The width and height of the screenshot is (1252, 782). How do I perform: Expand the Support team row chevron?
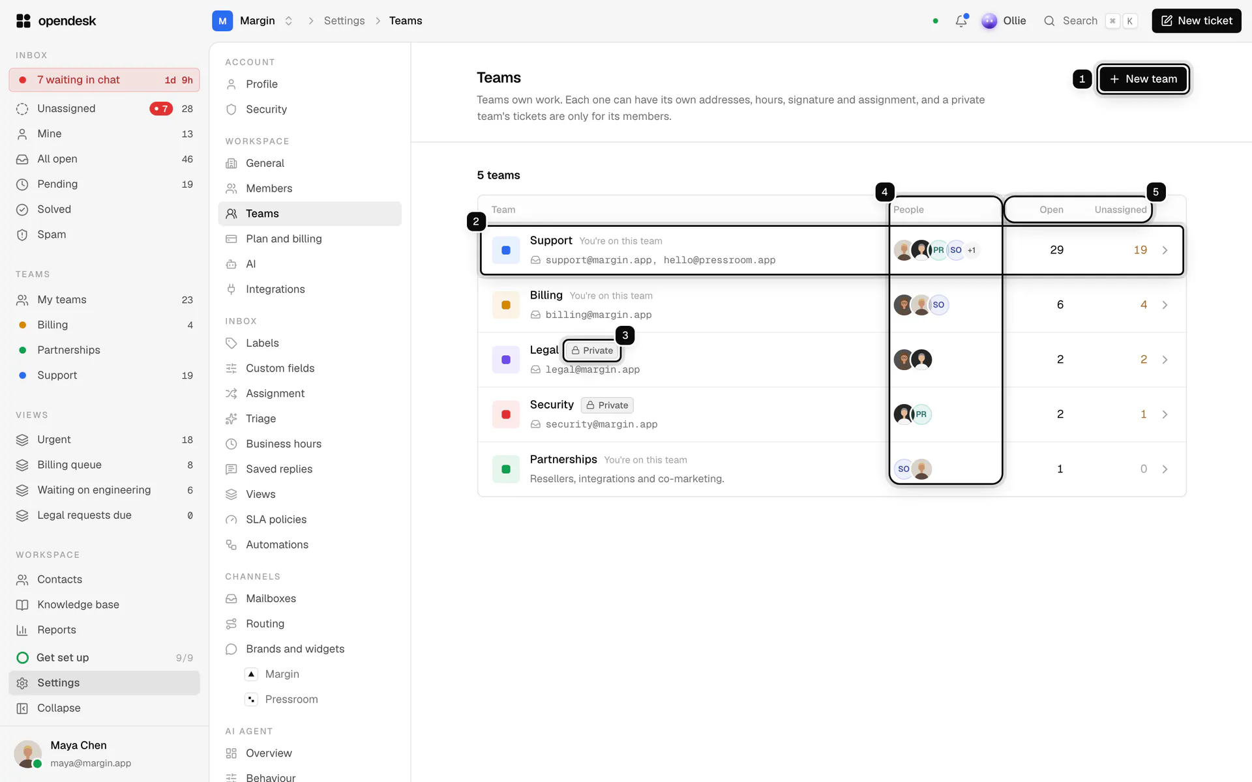[1165, 250]
